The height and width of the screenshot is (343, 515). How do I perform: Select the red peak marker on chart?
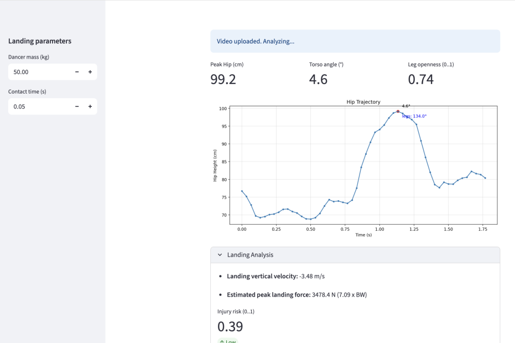[x=398, y=111]
